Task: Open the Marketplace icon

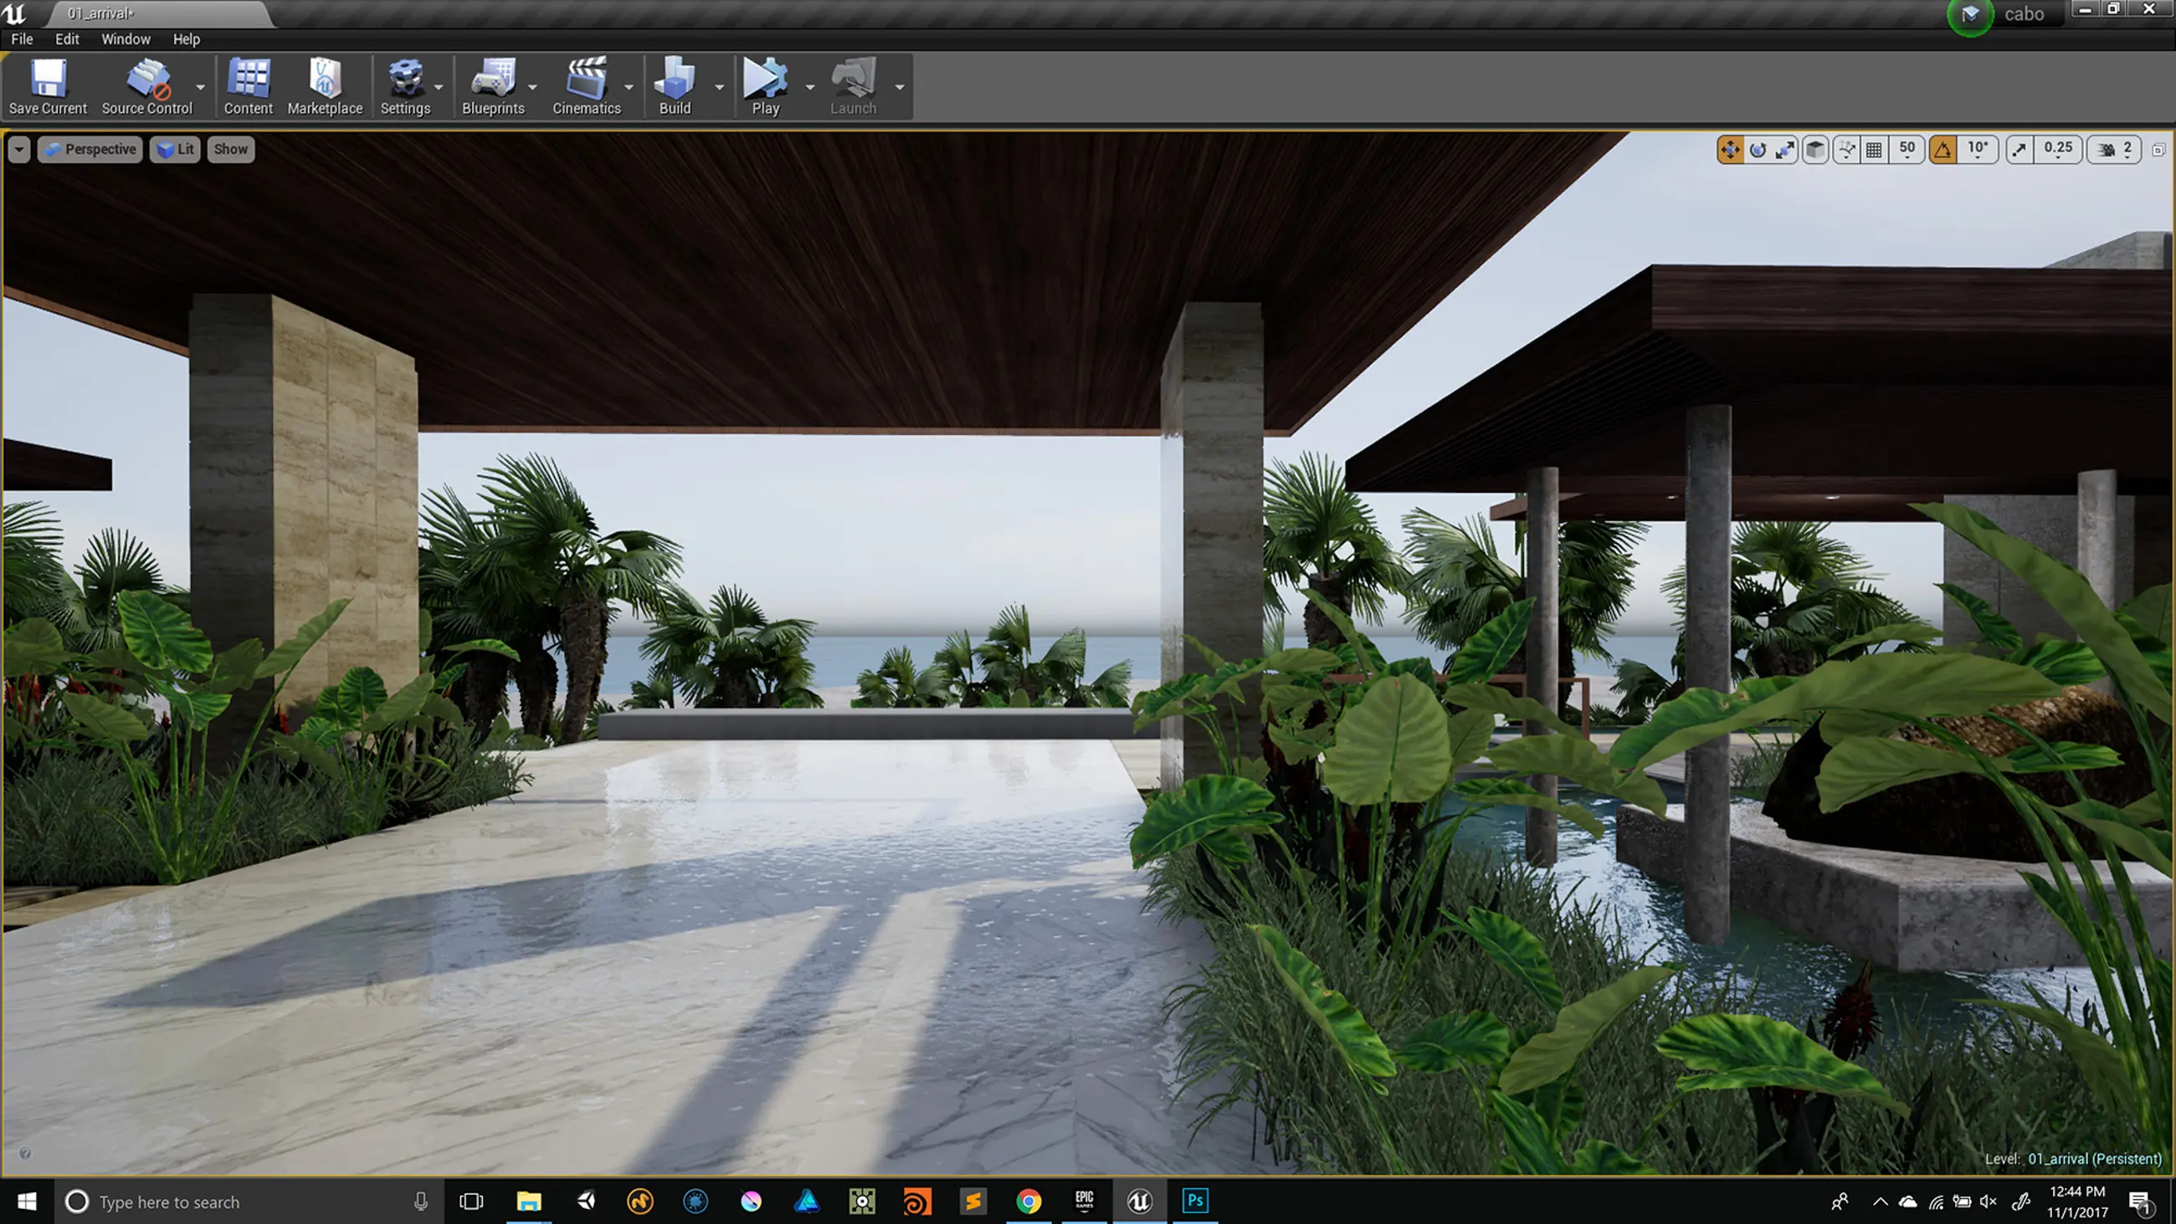Action: coord(325,86)
